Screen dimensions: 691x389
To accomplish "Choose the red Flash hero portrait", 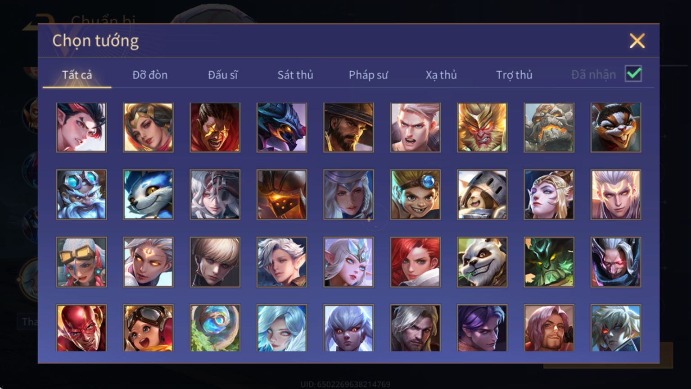I will coord(81,328).
